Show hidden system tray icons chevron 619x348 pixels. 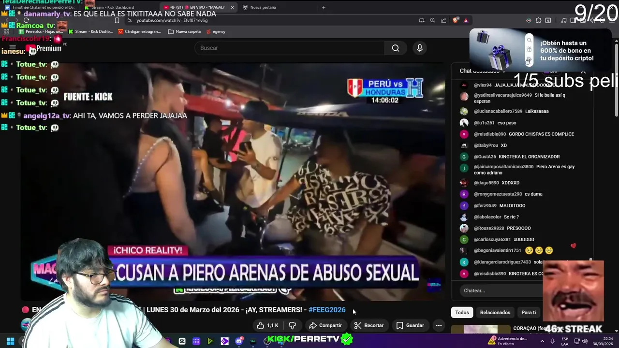tap(542, 341)
